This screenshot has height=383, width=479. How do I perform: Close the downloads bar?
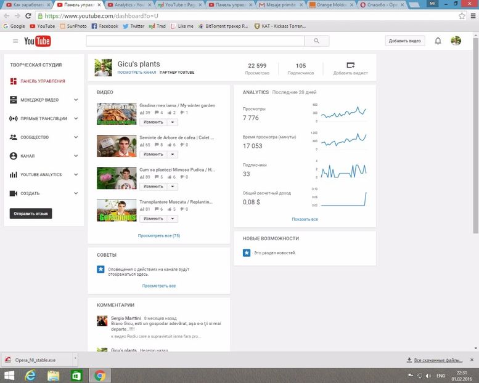pos(472,360)
